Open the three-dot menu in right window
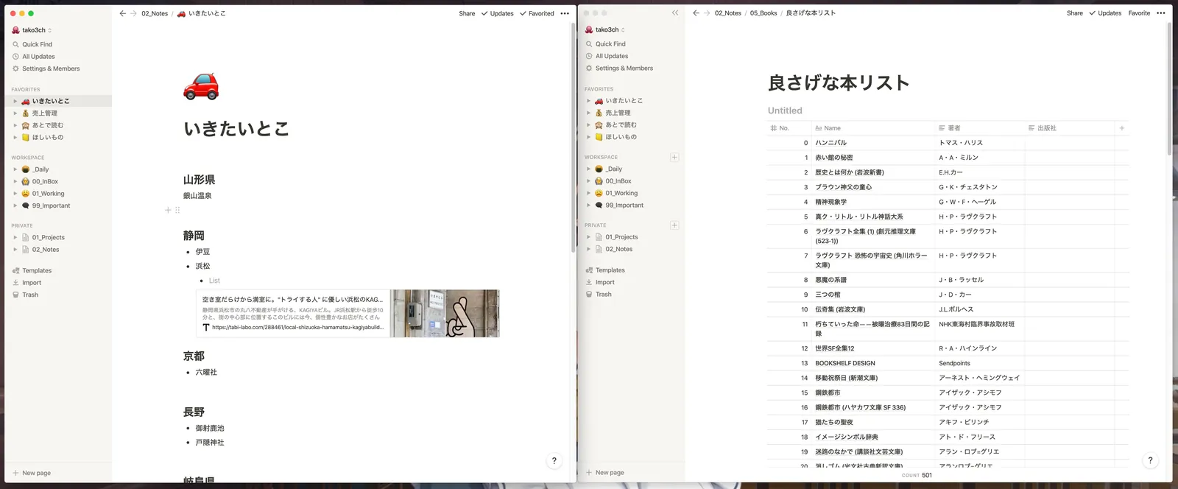The image size is (1178, 489). point(1161,13)
